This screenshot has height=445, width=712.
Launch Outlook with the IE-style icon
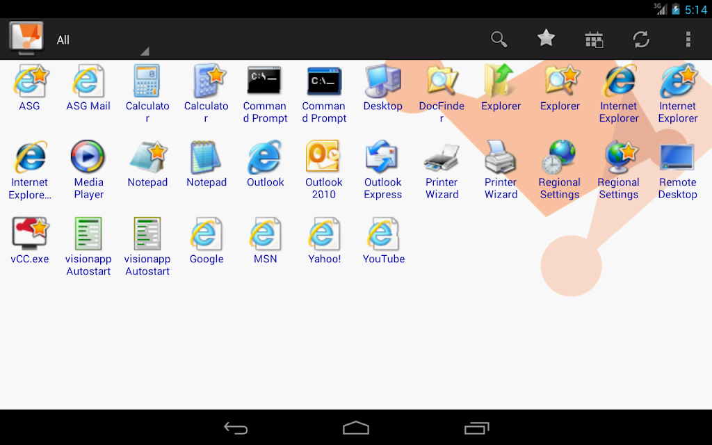[x=265, y=164]
